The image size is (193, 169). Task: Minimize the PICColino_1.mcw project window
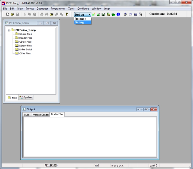pos(40,23)
